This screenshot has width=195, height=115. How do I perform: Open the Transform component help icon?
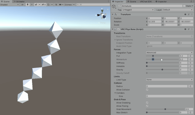[185, 14]
